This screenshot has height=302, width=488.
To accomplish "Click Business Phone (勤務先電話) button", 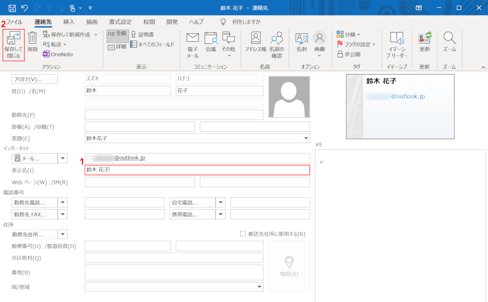I will [35, 202].
